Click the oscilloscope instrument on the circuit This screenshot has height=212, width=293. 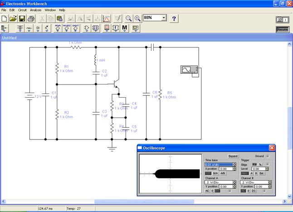pyautogui.click(x=188, y=69)
